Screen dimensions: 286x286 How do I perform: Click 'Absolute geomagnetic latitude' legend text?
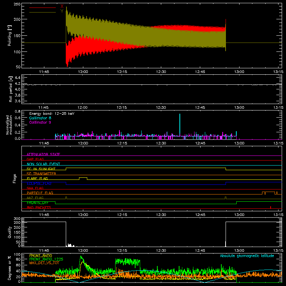(x=247, y=256)
